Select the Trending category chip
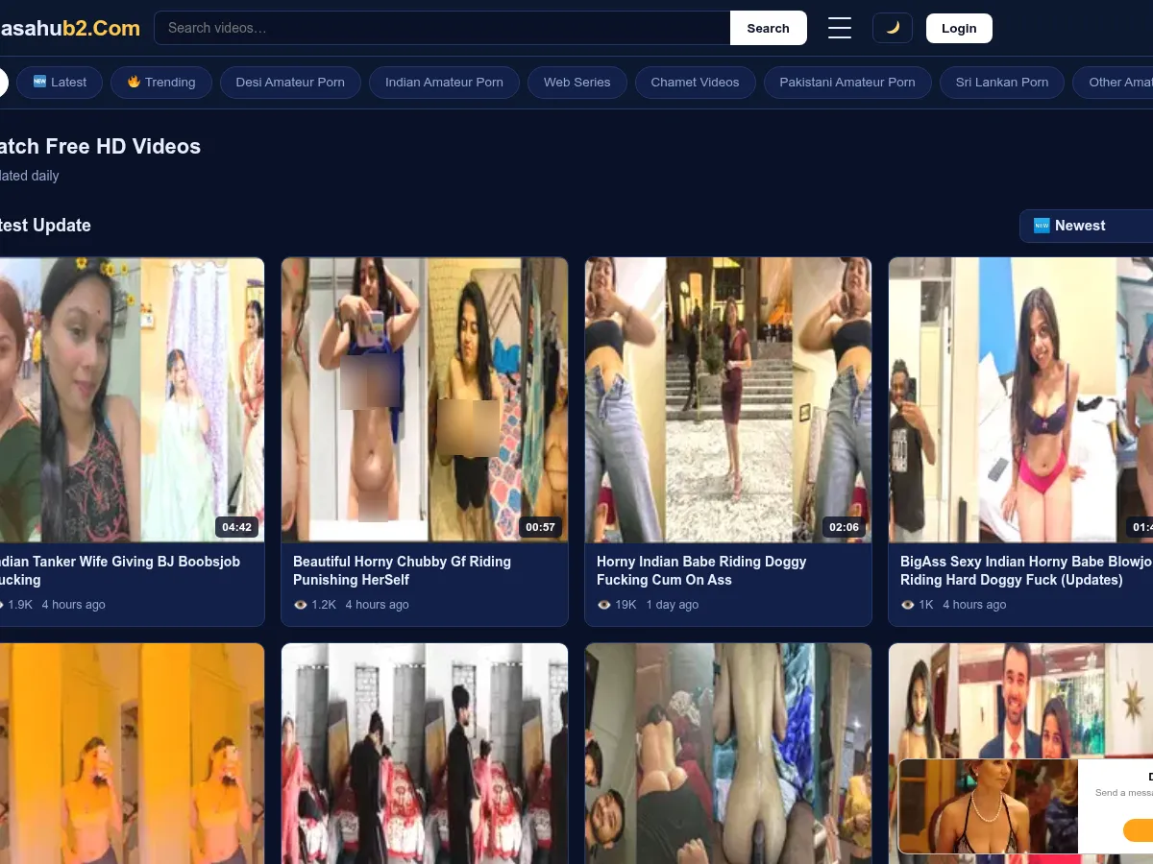1153x864 pixels. (160, 82)
